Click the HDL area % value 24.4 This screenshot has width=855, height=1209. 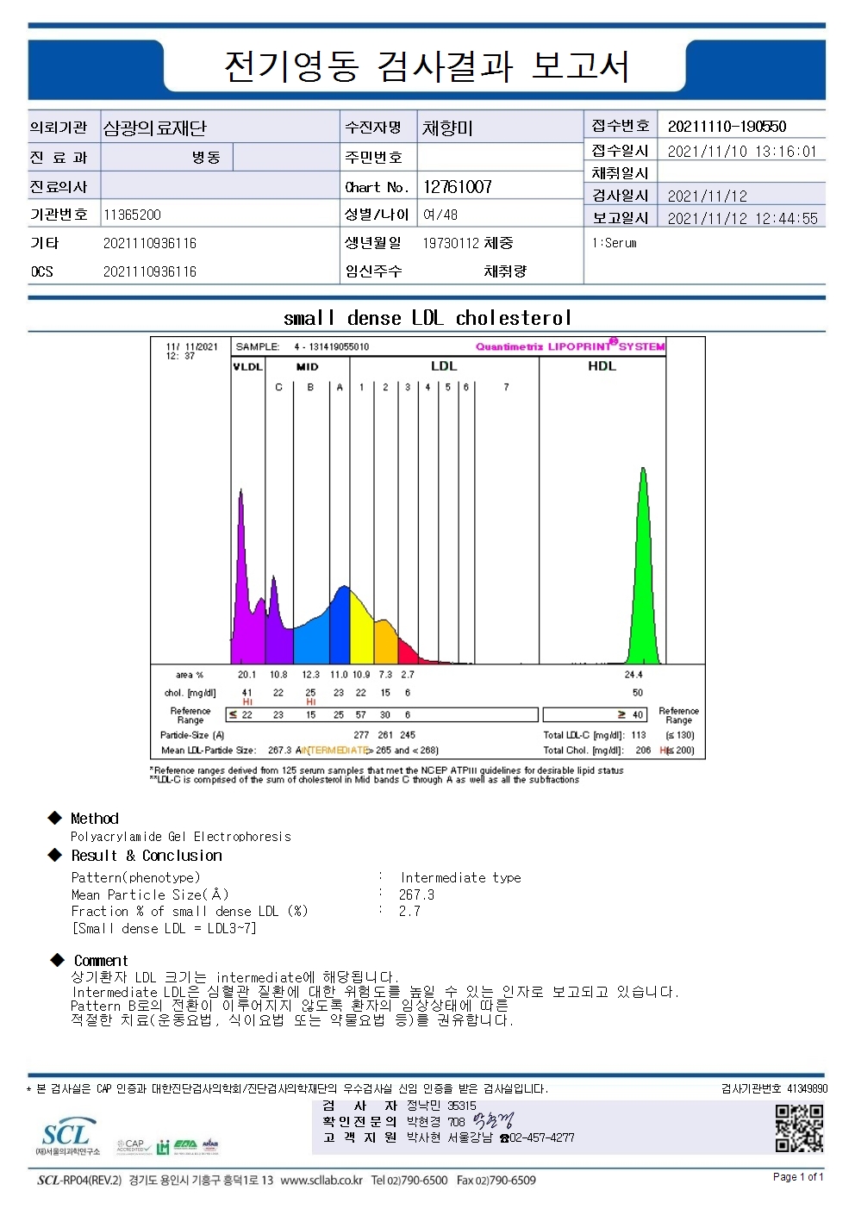pyautogui.click(x=633, y=675)
